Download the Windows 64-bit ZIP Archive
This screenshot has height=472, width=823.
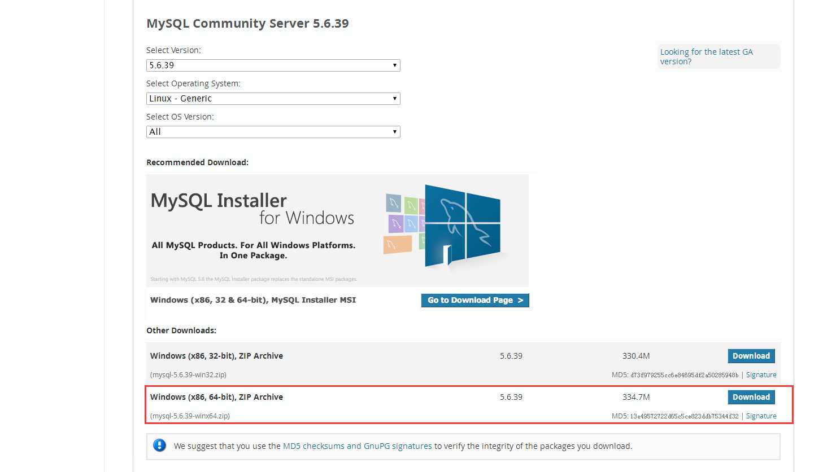coord(751,397)
